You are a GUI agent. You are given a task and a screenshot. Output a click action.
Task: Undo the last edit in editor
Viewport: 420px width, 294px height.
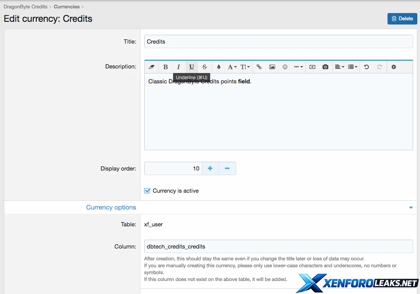coord(366,67)
